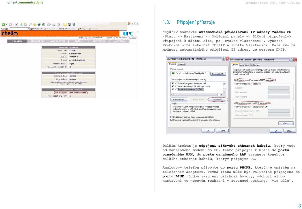The image size is (302, 209).
Task: Click the UPC logo beside the banner
Action: [x=128, y=33]
